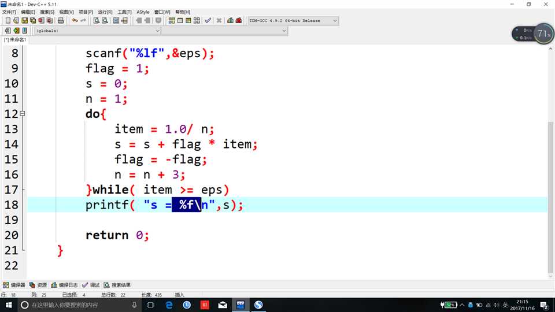Open the Find dialog from the toolbar
Screen dimensions: 555x312
pyautogui.click(x=97, y=21)
